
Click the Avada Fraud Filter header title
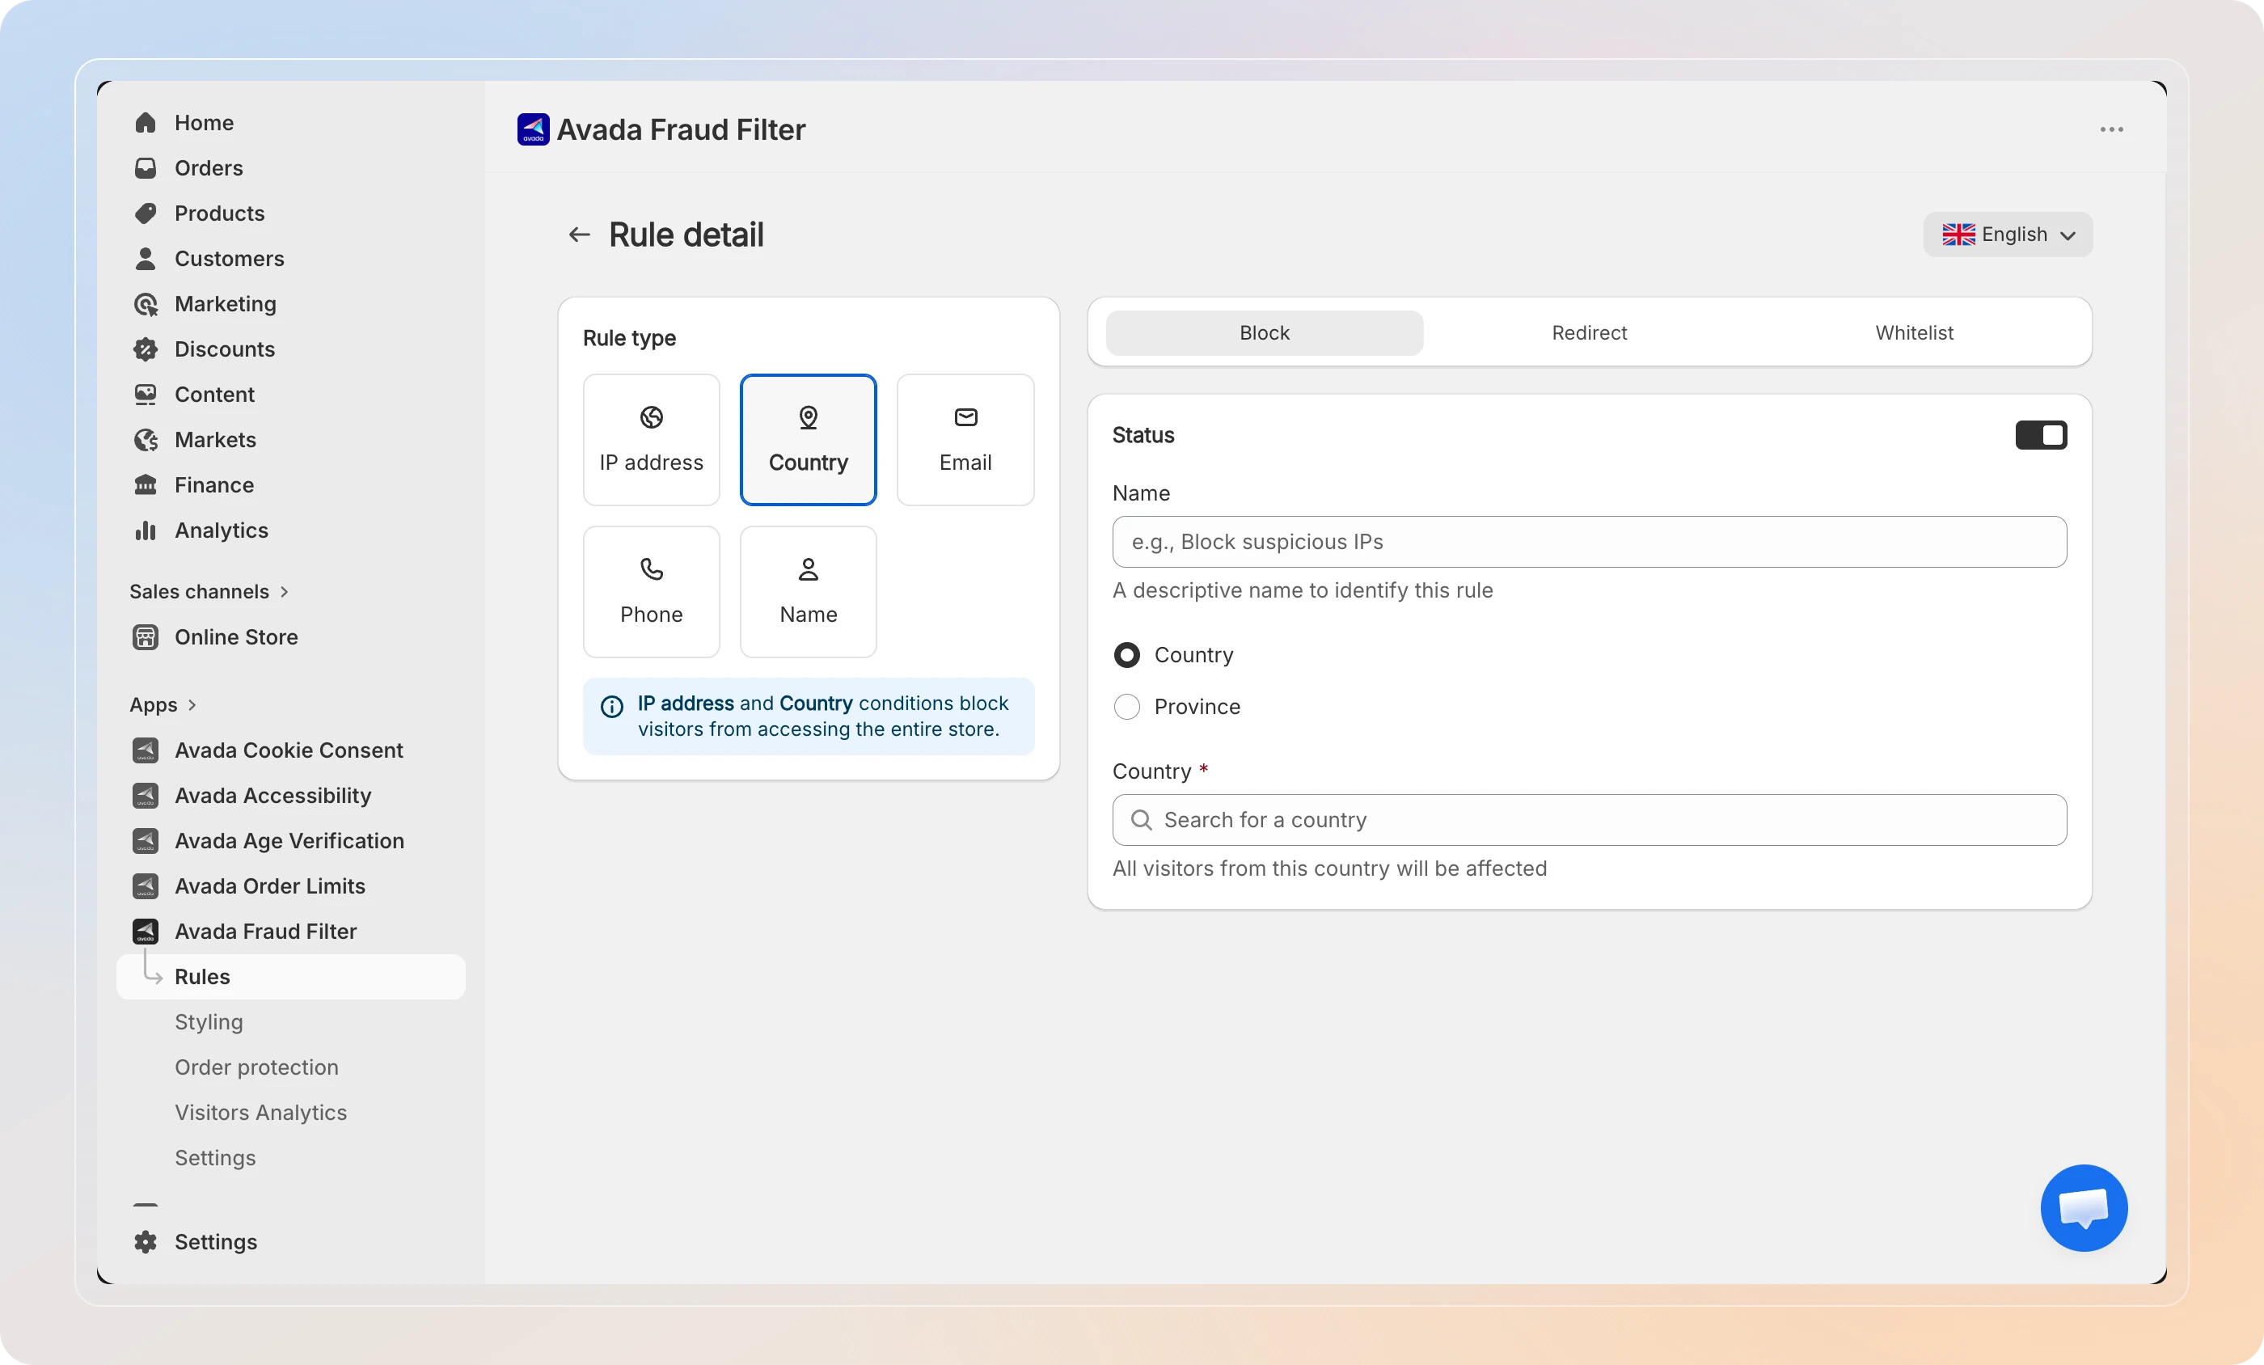coord(681,129)
